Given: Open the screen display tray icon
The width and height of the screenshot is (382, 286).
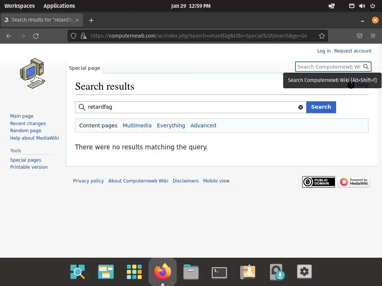Looking at the screenshot, I should pos(332,6).
